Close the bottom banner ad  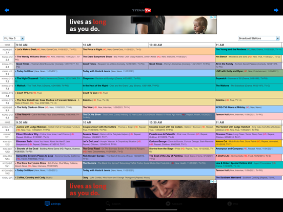coord(215,182)
